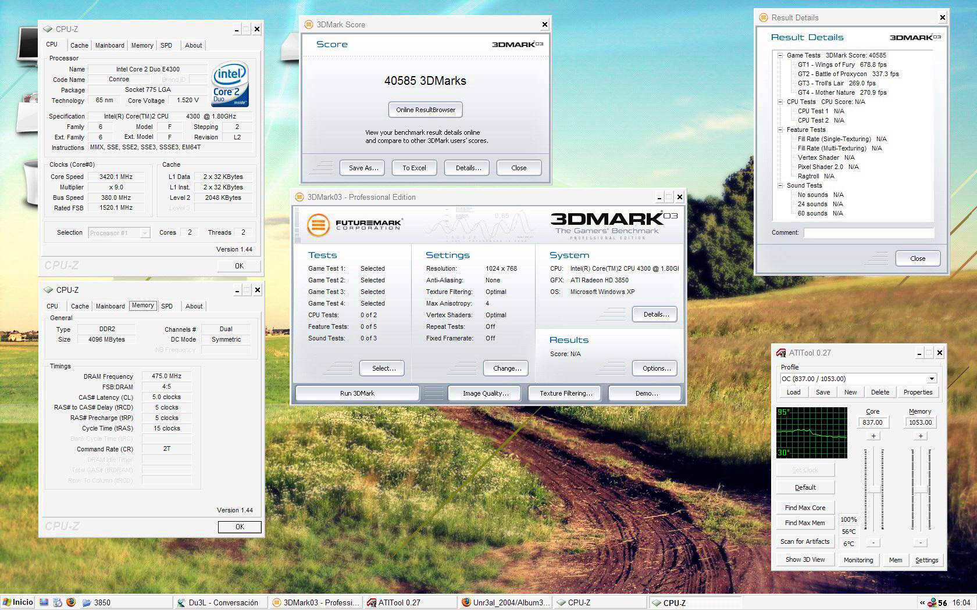This screenshot has width=977, height=610.
Task: Click Firefox icon in the quick launch bar
Action: pos(71,602)
